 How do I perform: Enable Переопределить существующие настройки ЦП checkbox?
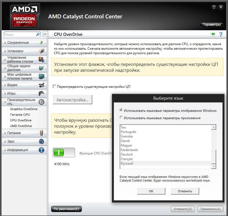pos(54,87)
